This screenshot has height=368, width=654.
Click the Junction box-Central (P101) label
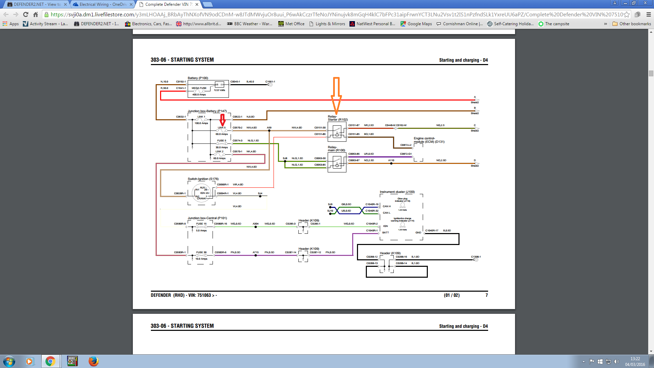pos(207,218)
